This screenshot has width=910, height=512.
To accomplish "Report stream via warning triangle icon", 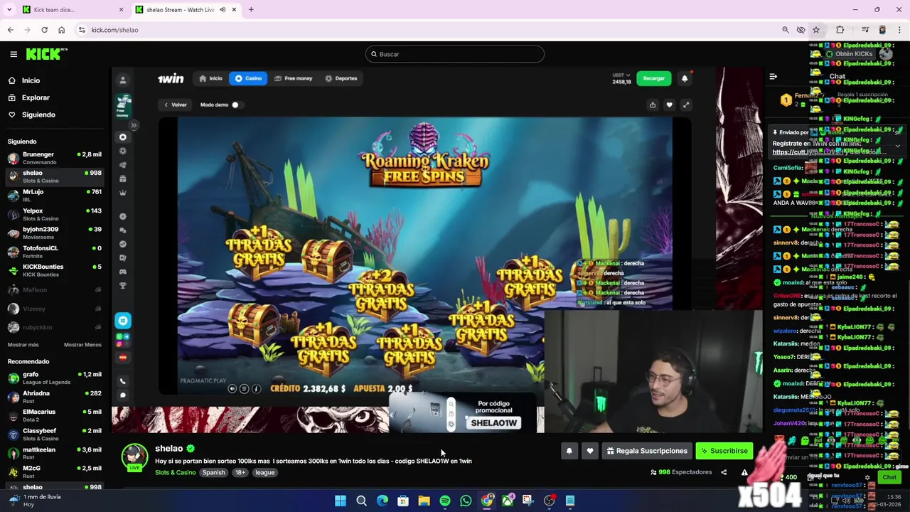I will pyautogui.click(x=744, y=472).
